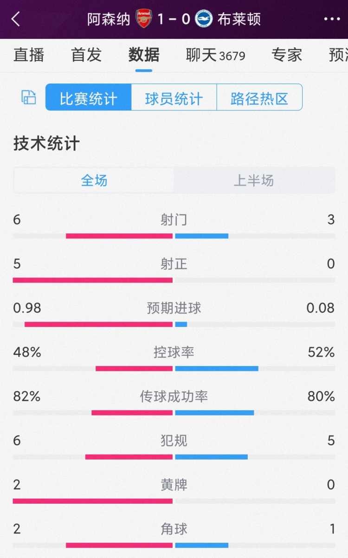Select the 数据 tab
348x558 pixels.
pyautogui.click(x=144, y=55)
